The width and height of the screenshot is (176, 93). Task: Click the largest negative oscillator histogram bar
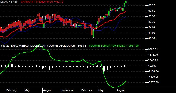coord(102,69)
